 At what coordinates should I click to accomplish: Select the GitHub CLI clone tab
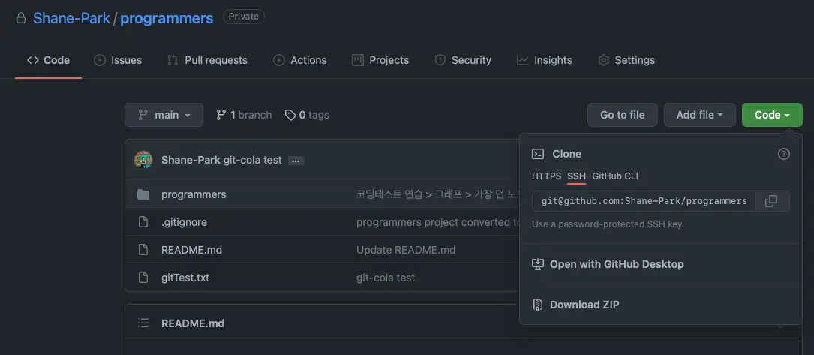coord(615,176)
